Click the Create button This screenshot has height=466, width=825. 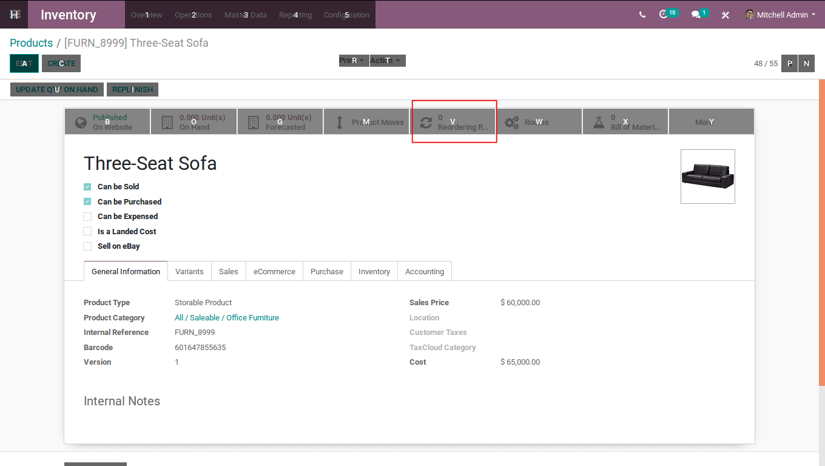[x=61, y=63]
